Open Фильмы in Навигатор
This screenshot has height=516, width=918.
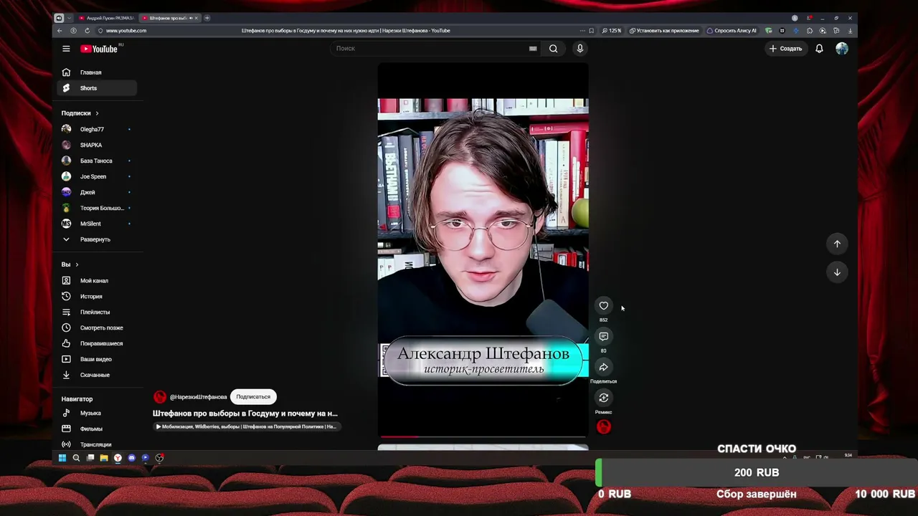tap(98, 429)
